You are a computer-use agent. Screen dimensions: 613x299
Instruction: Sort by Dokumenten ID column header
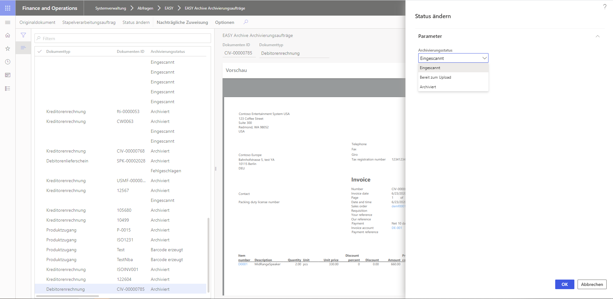coord(131,51)
